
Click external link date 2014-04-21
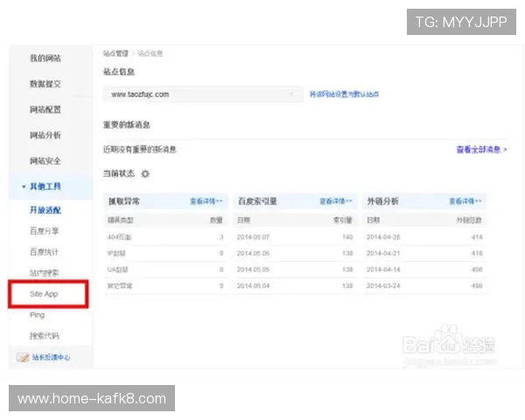coord(383,253)
